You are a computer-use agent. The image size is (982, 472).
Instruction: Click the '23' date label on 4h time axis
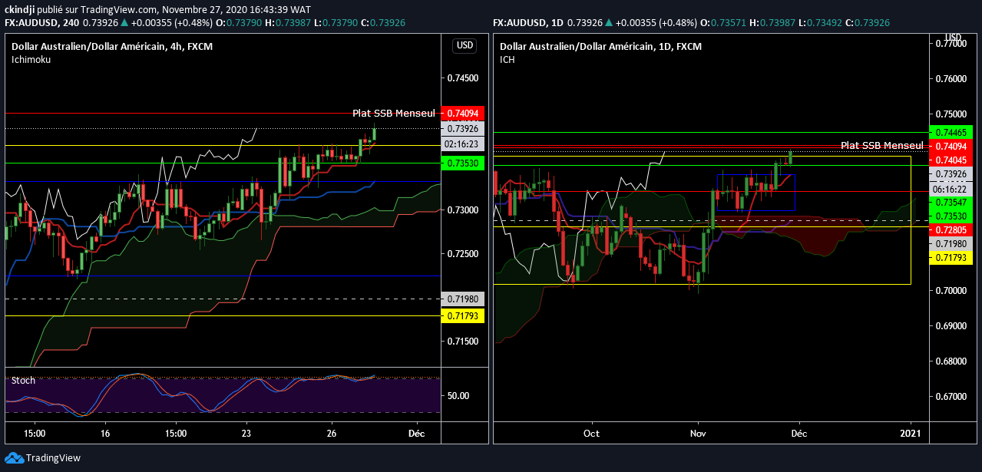pyautogui.click(x=247, y=432)
